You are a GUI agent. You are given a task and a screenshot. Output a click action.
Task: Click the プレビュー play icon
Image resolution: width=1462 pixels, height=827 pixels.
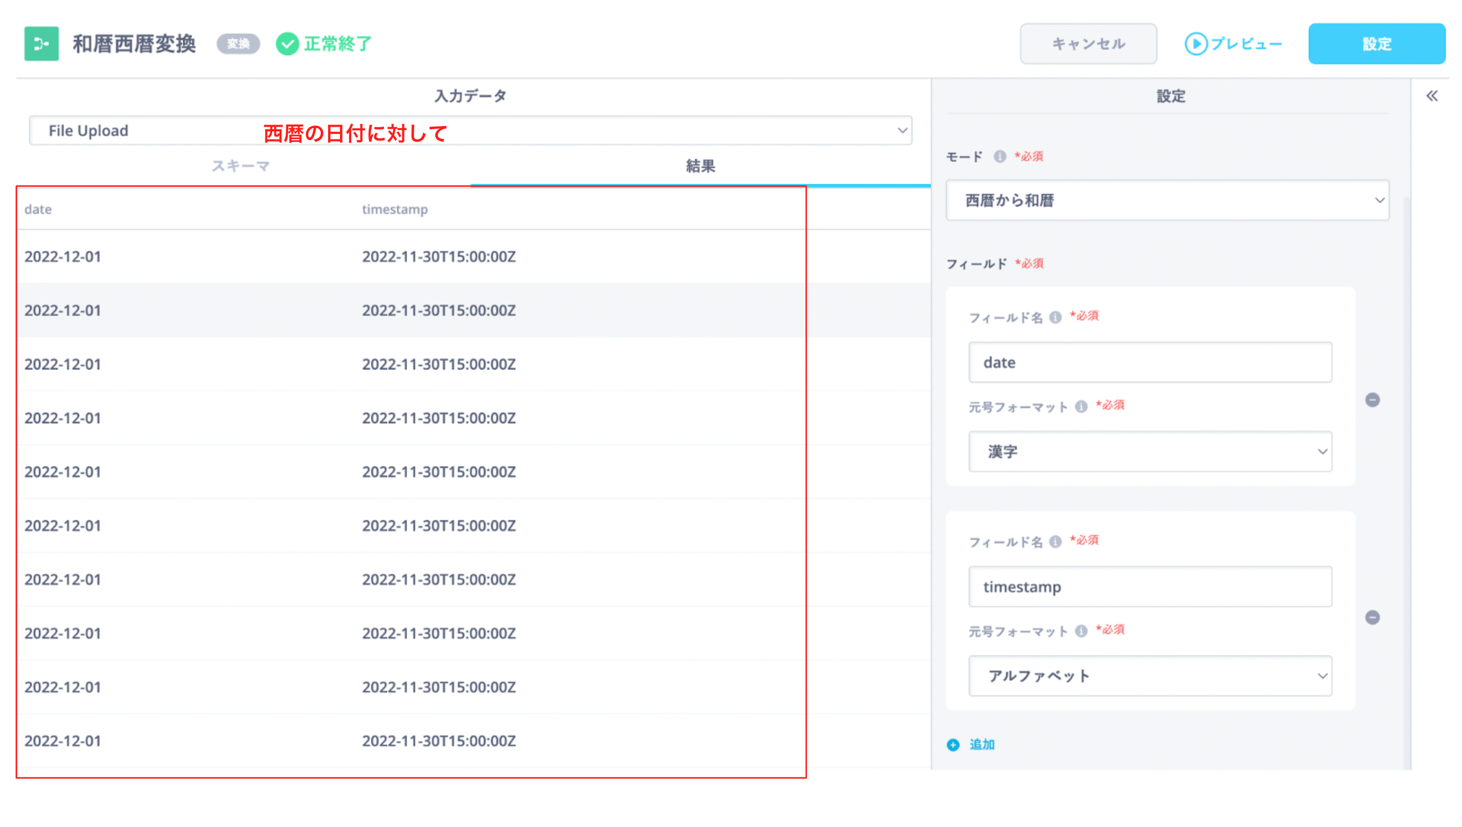pyautogui.click(x=1196, y=44)
